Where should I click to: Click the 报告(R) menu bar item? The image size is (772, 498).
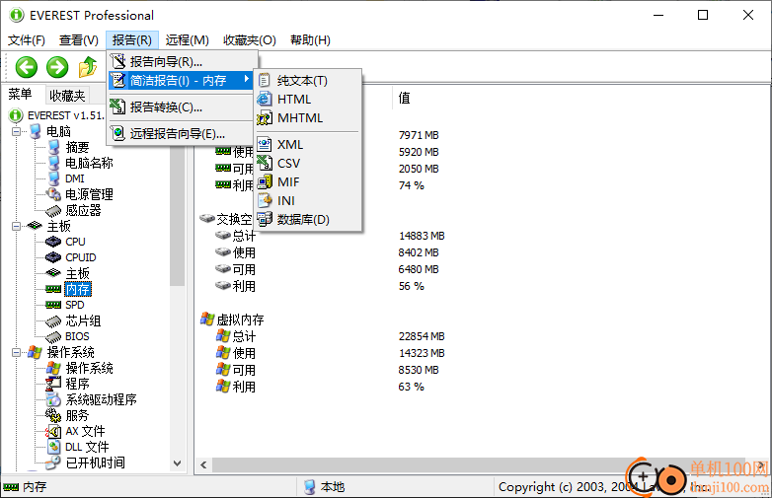tap(132, 39)
